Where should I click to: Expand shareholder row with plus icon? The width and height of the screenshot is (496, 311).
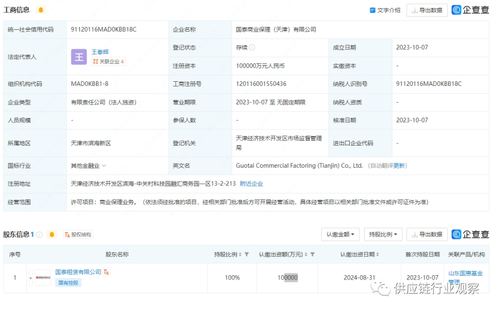(x=30, y=278)
